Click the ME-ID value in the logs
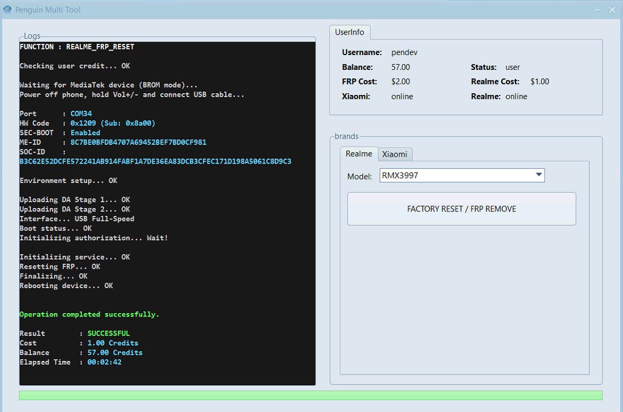The image size is (623, 412). click(138, 143)
